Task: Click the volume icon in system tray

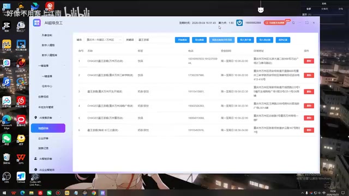Action: [320, 193]
